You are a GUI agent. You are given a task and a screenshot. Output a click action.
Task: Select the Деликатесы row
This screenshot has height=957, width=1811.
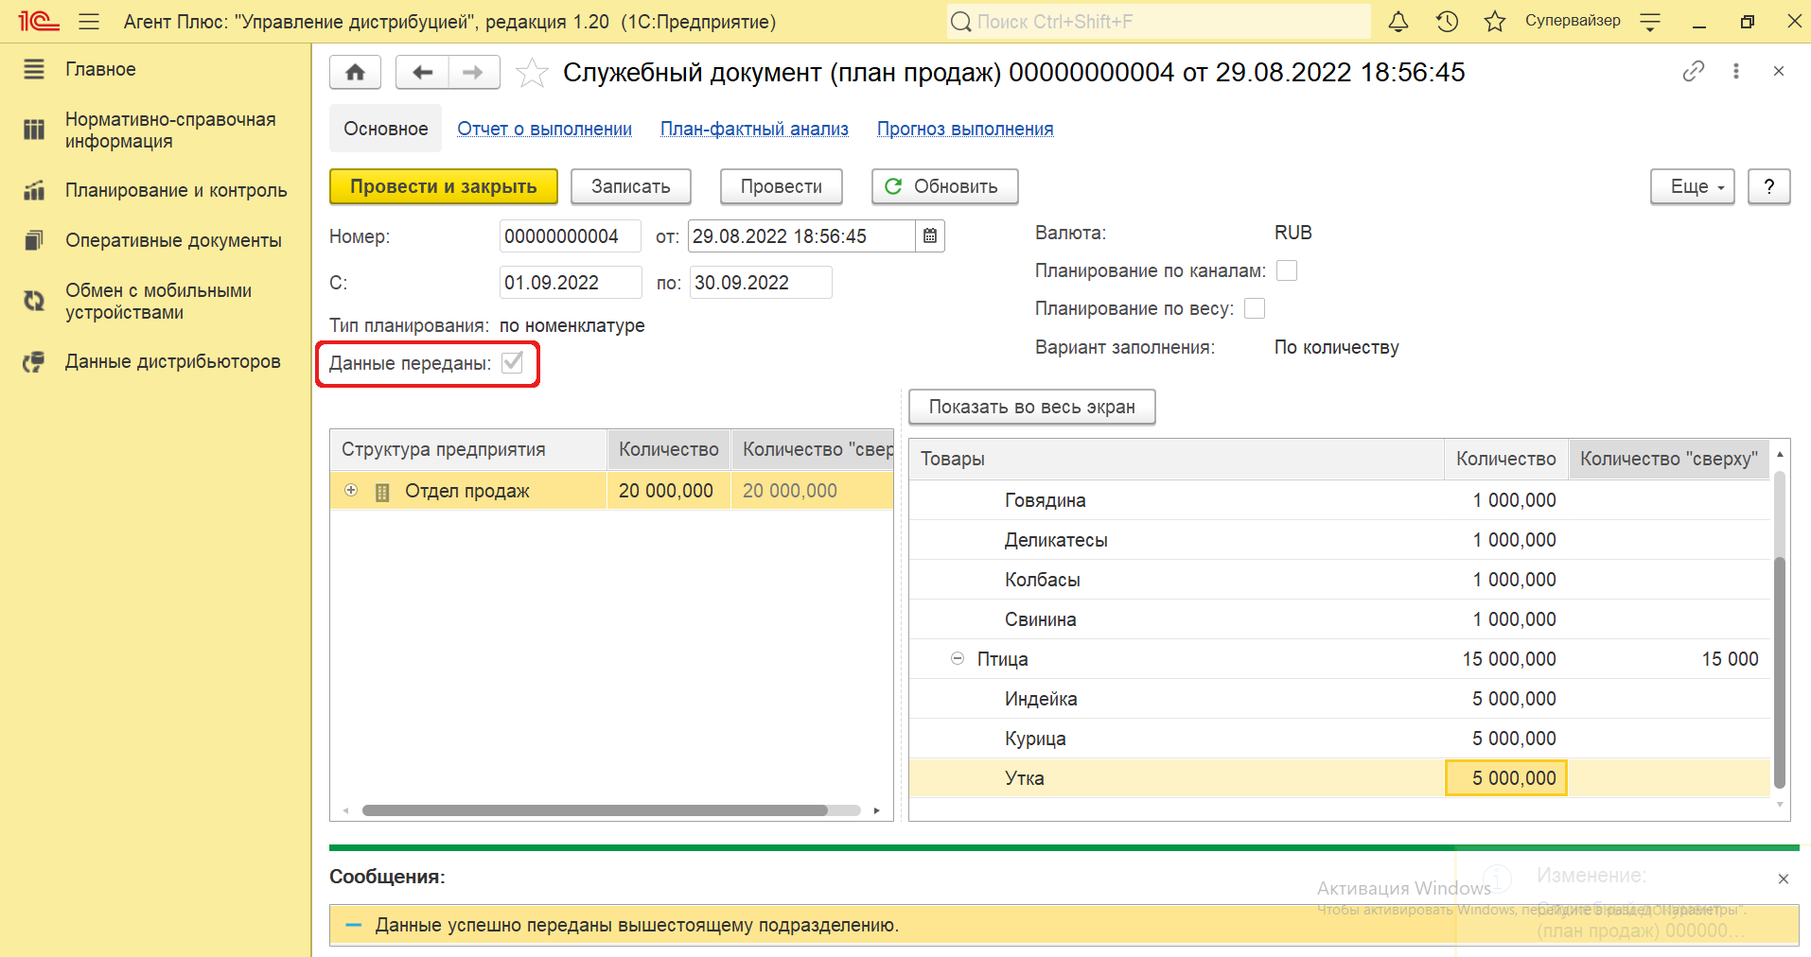click(1340, 540)
